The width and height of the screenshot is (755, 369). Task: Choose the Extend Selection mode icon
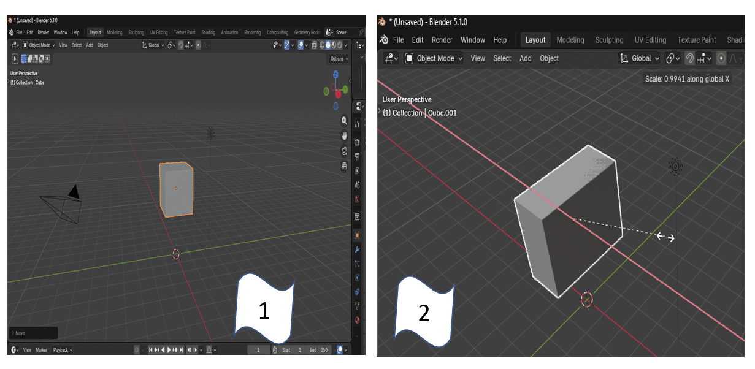(30, 58)
